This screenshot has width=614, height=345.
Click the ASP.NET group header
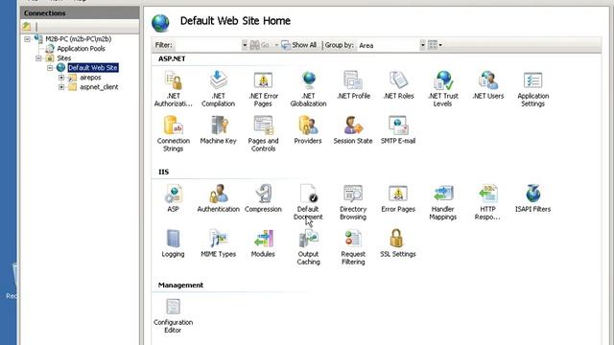(172, 58)
